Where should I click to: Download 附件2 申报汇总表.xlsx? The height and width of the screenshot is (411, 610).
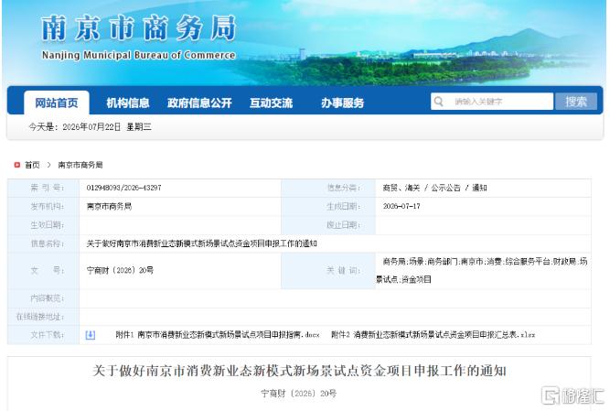tap(433, 334)
